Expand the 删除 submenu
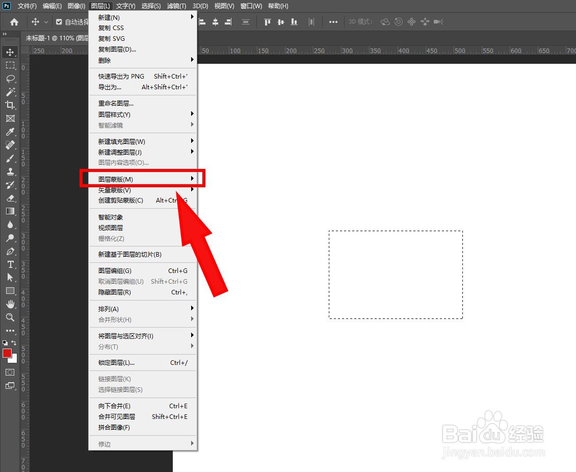 point(143,60)
